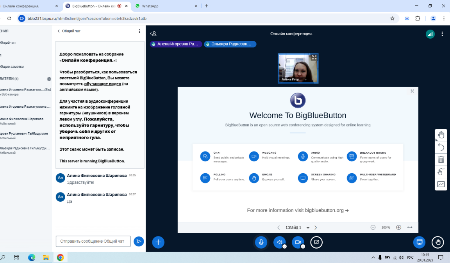Toggle the audio speaker button
Viewport: 450px width, 263px height.
pos(279,242)
